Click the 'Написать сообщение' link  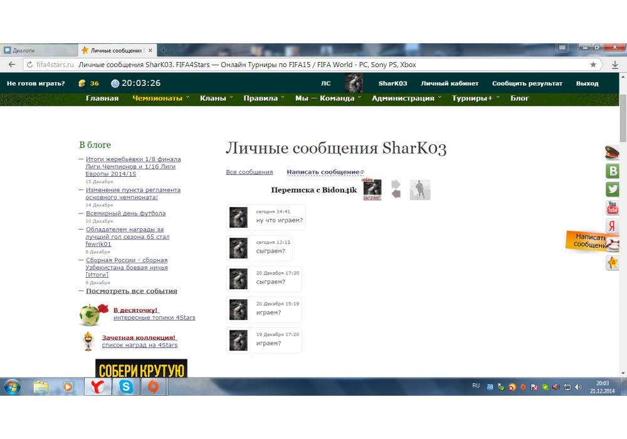point(323,172)
